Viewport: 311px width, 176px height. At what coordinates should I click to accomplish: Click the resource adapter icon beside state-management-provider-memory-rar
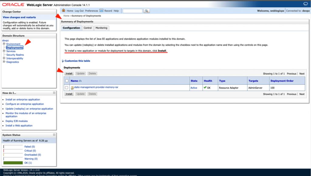[72, 88]
